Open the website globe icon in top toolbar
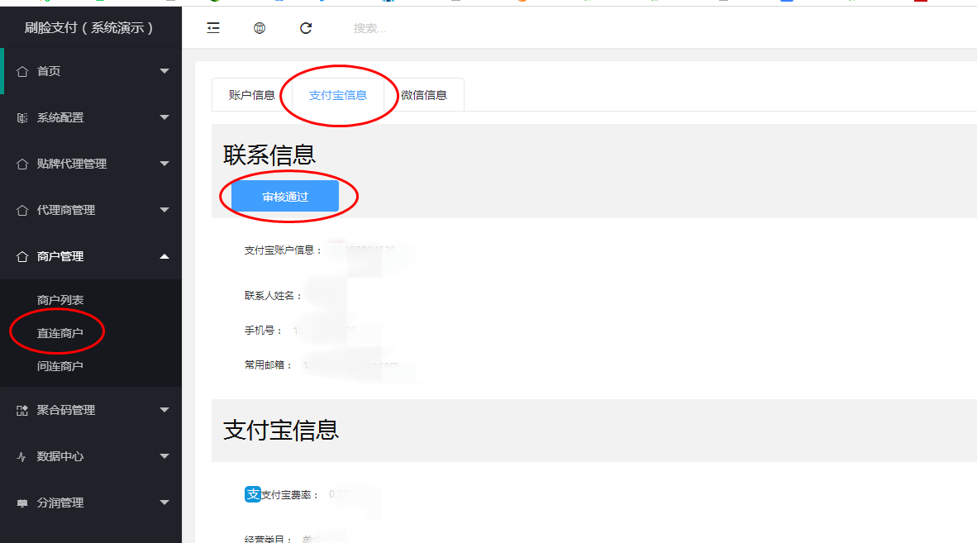 [260, 28]
